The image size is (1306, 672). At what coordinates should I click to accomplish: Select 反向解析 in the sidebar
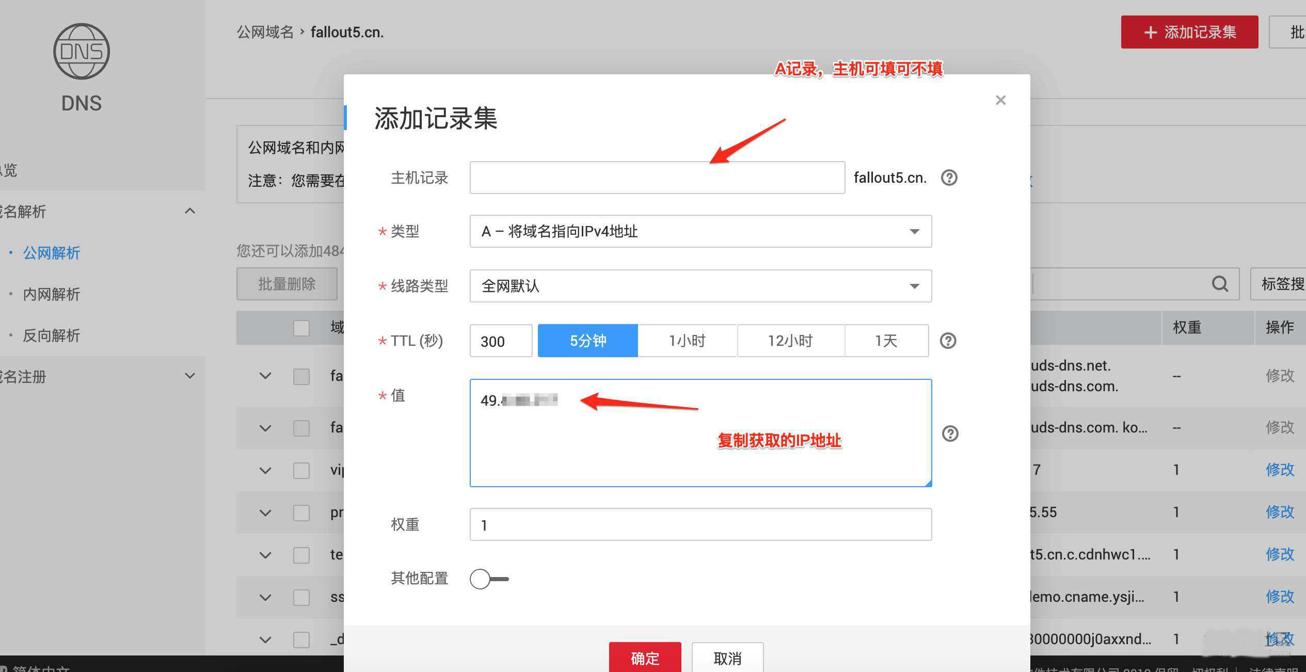51,335
